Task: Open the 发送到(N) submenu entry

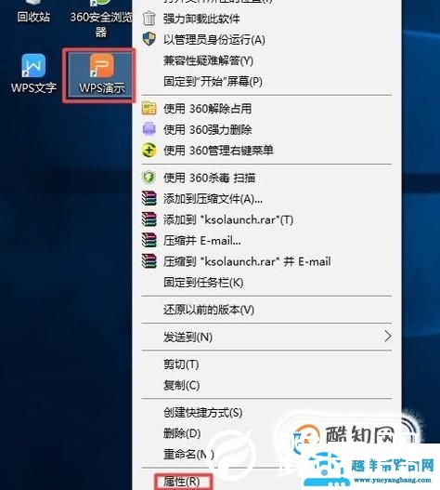Action: coord(188,337)
